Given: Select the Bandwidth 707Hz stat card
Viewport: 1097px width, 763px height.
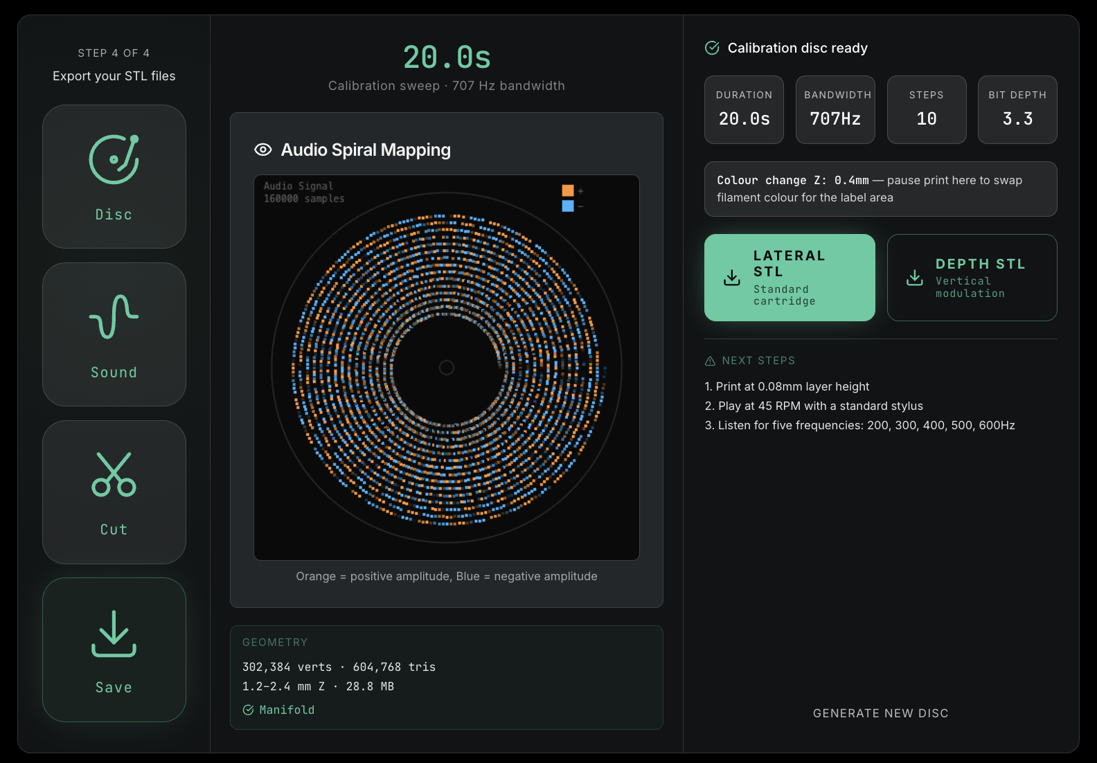Looking at the screenshot, I should click(836, 110).
